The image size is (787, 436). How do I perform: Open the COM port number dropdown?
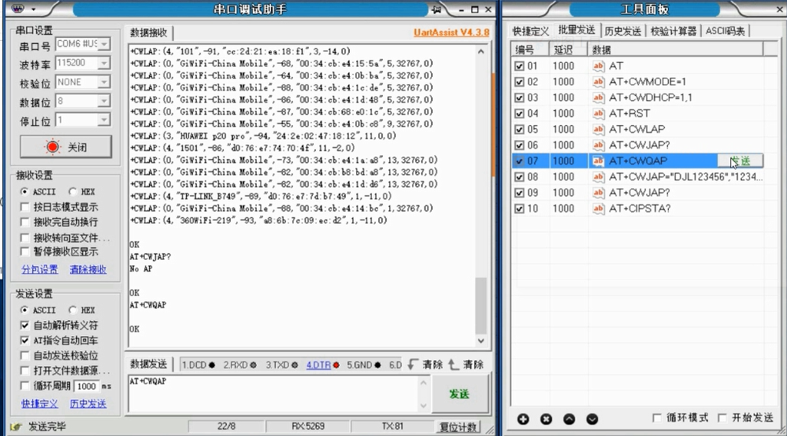coord(104,44)
